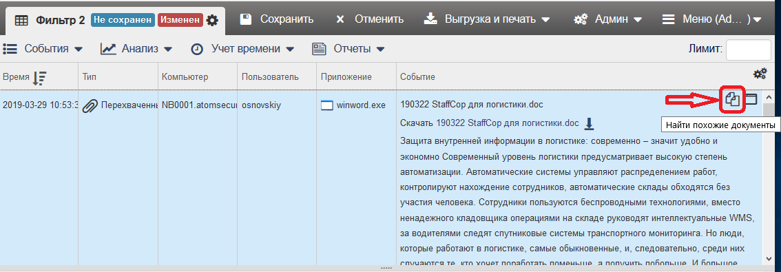Click the Отменить button
The height and width of the screenshot is (272, 781).
coord(370,19)
